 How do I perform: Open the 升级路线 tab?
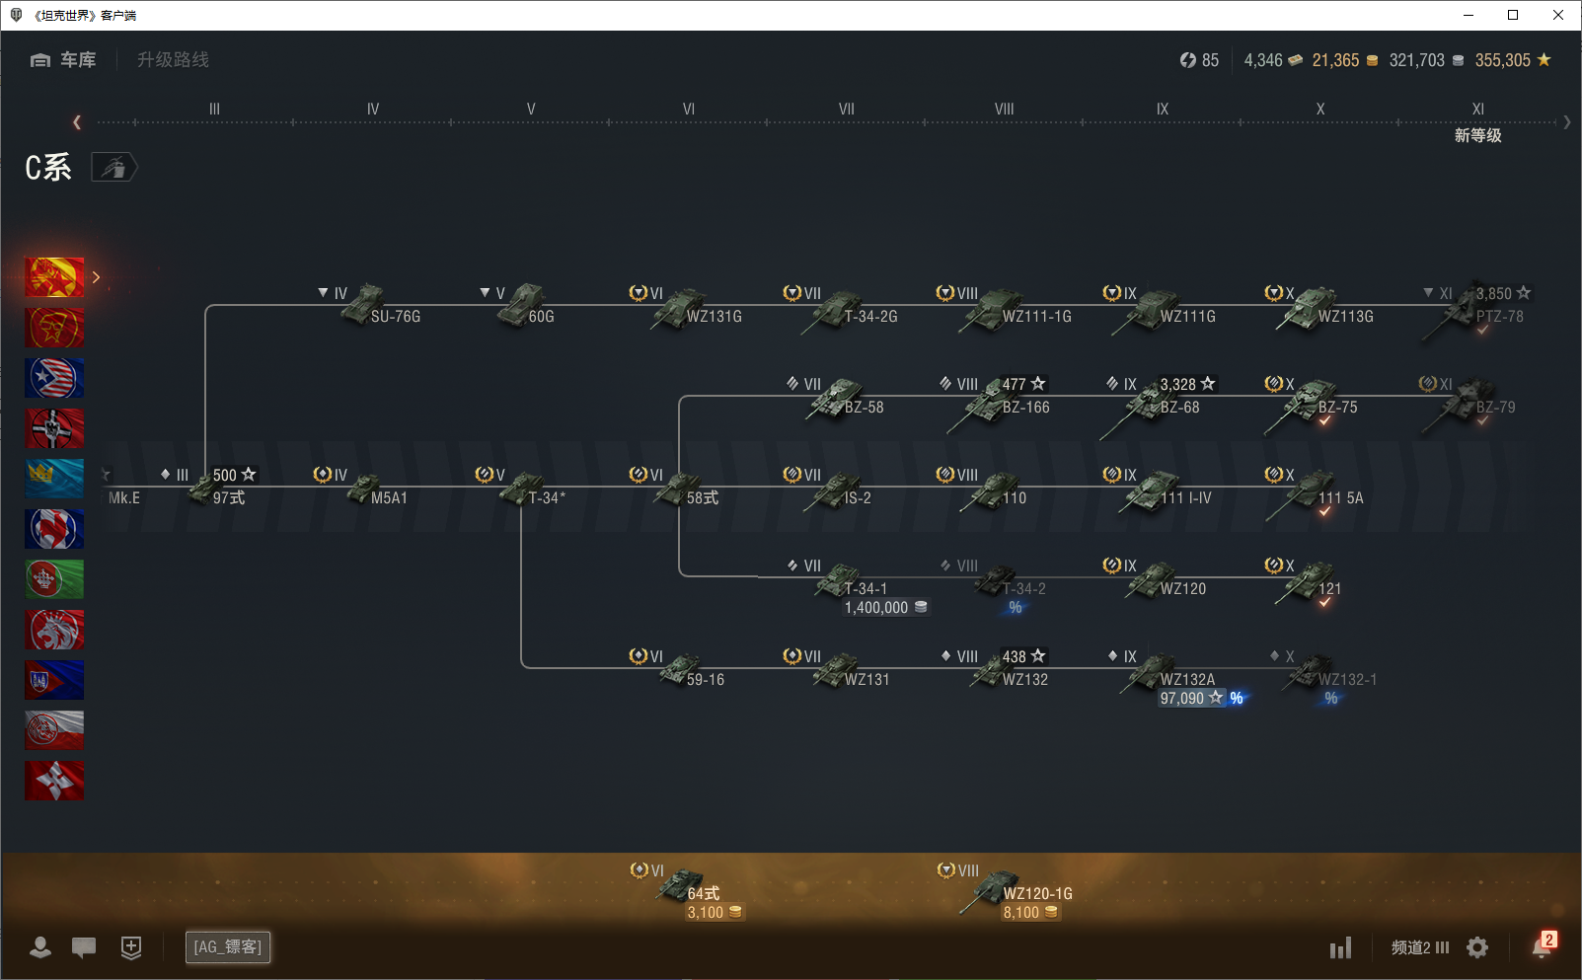point(173,60)
